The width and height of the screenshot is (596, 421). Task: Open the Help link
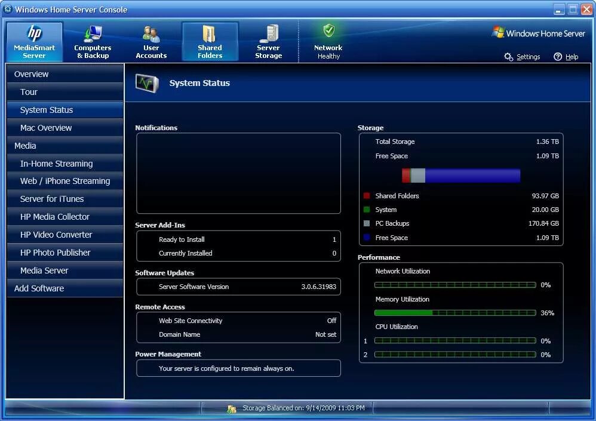[x=572, y=57]
